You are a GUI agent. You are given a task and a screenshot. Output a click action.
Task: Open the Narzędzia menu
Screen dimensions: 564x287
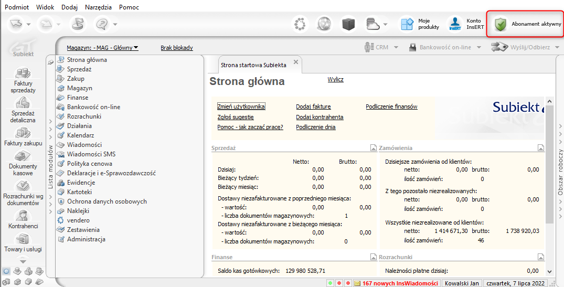click(x=98, y=7)
